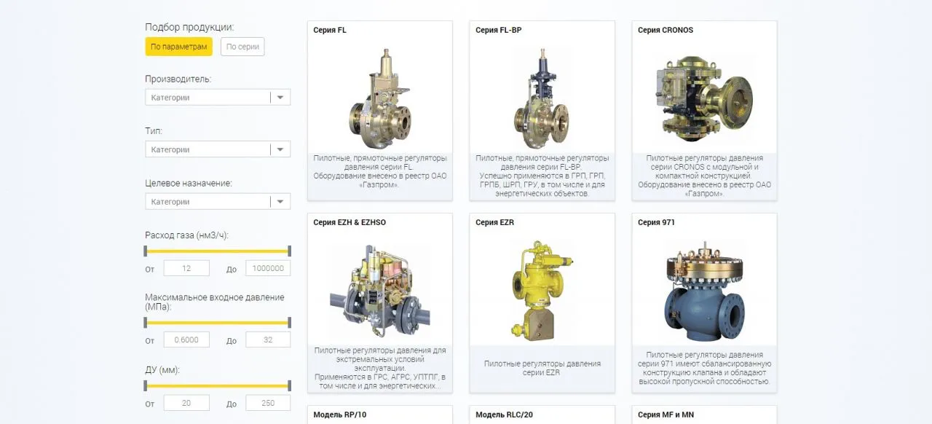
Task: Click the Серия FL description text
Action: point(380,171)
